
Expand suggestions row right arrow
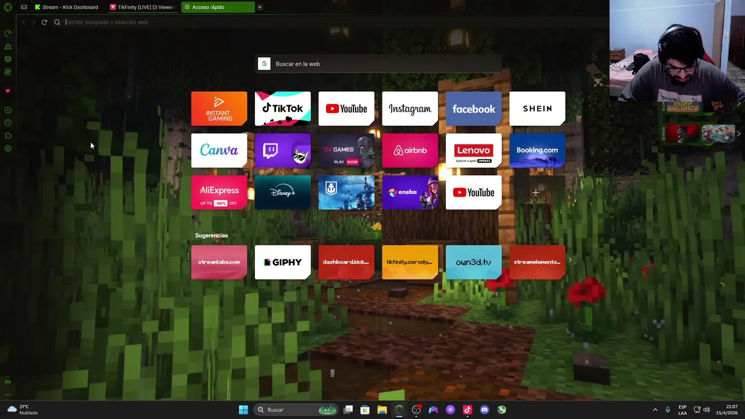[570, 260]
